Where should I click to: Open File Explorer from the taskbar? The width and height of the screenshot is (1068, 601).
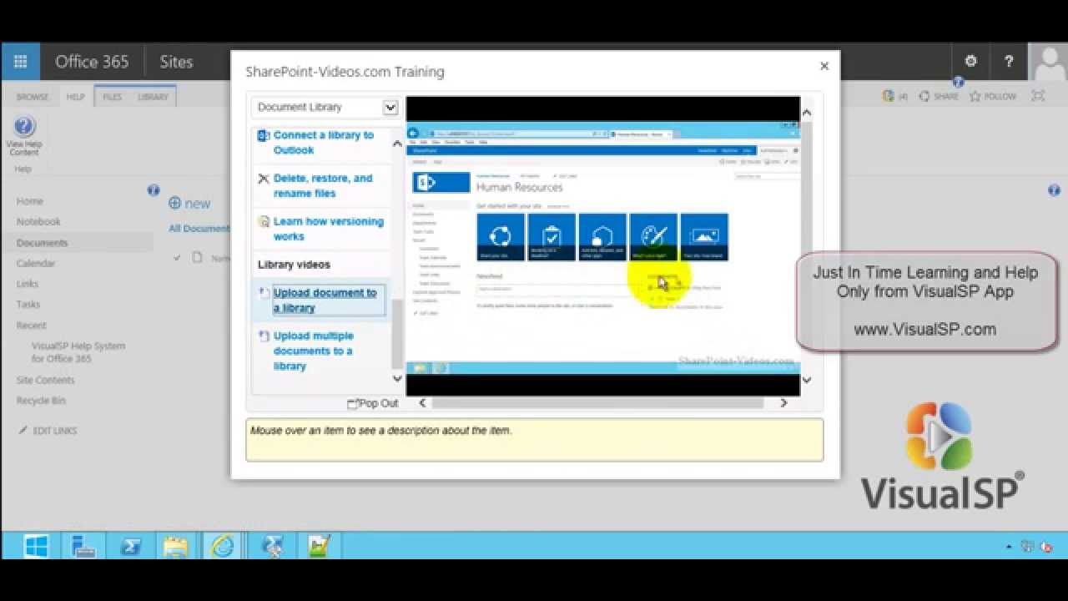click(x=176, y=547)
